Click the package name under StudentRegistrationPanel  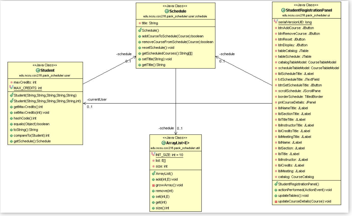tap(307, 15)
